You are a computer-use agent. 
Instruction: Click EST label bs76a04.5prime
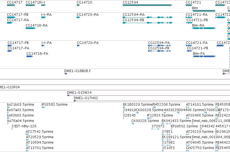coord(21,121)
